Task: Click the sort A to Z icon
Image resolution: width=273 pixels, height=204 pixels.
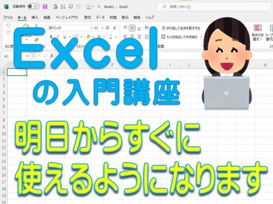Action: click(x=62, y=6)
